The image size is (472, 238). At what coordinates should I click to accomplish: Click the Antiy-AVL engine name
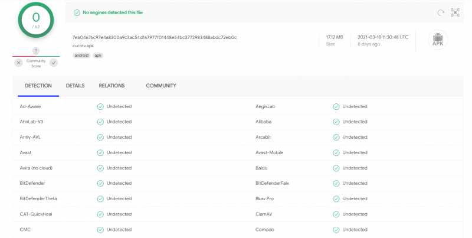30,137
